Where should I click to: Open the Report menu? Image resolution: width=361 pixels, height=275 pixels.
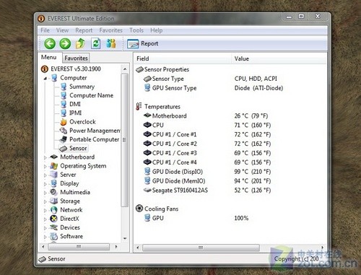tap(84, 30)
